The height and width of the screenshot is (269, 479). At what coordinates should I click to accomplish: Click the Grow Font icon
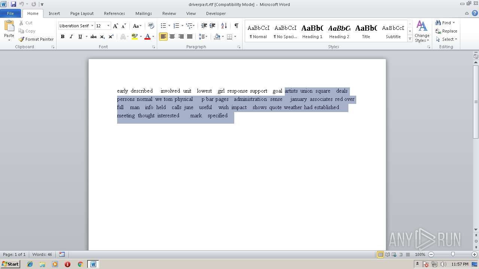(x=116, y=26)
